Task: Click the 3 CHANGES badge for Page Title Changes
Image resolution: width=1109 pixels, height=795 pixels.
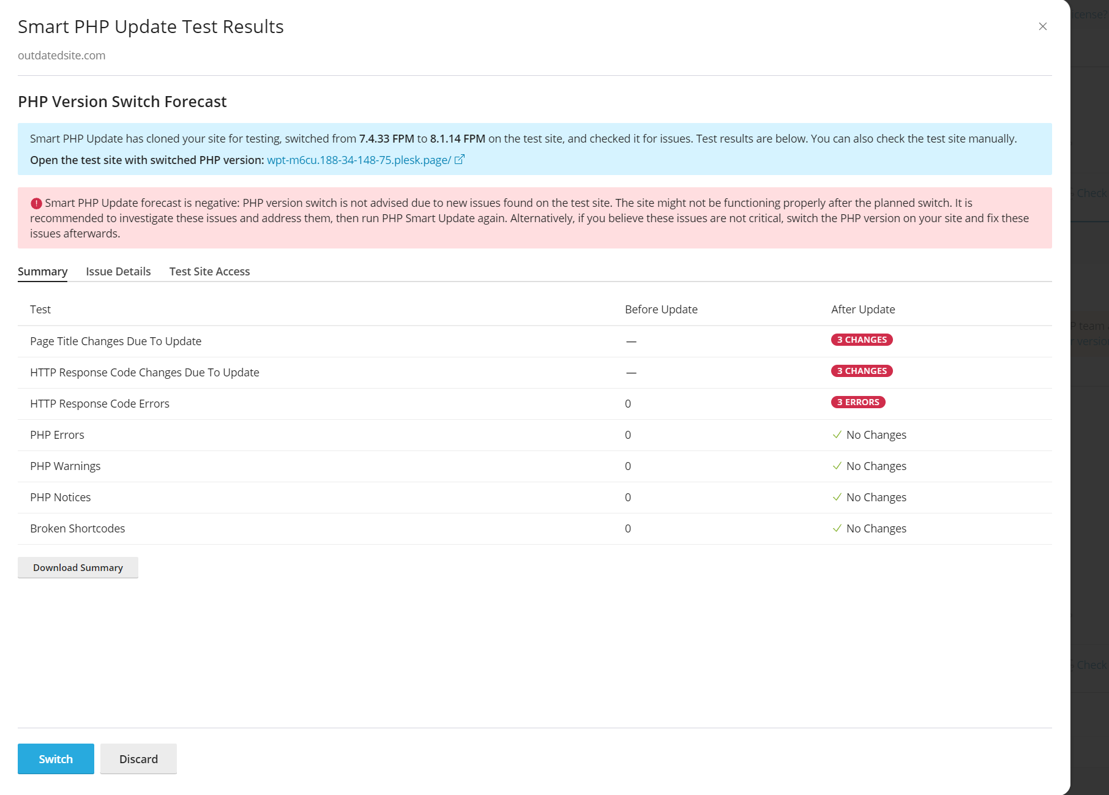Action: point(861,339)
